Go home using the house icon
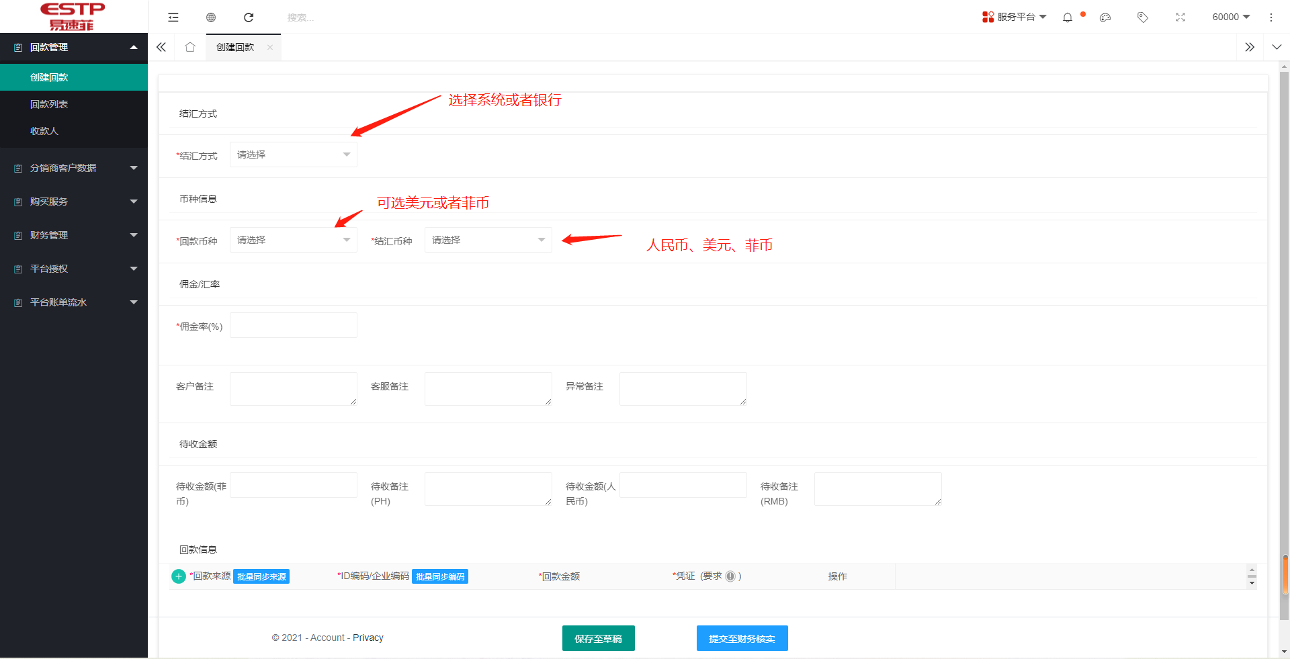This screenshot has height=659, width=1290. click(x=190, y=47)
